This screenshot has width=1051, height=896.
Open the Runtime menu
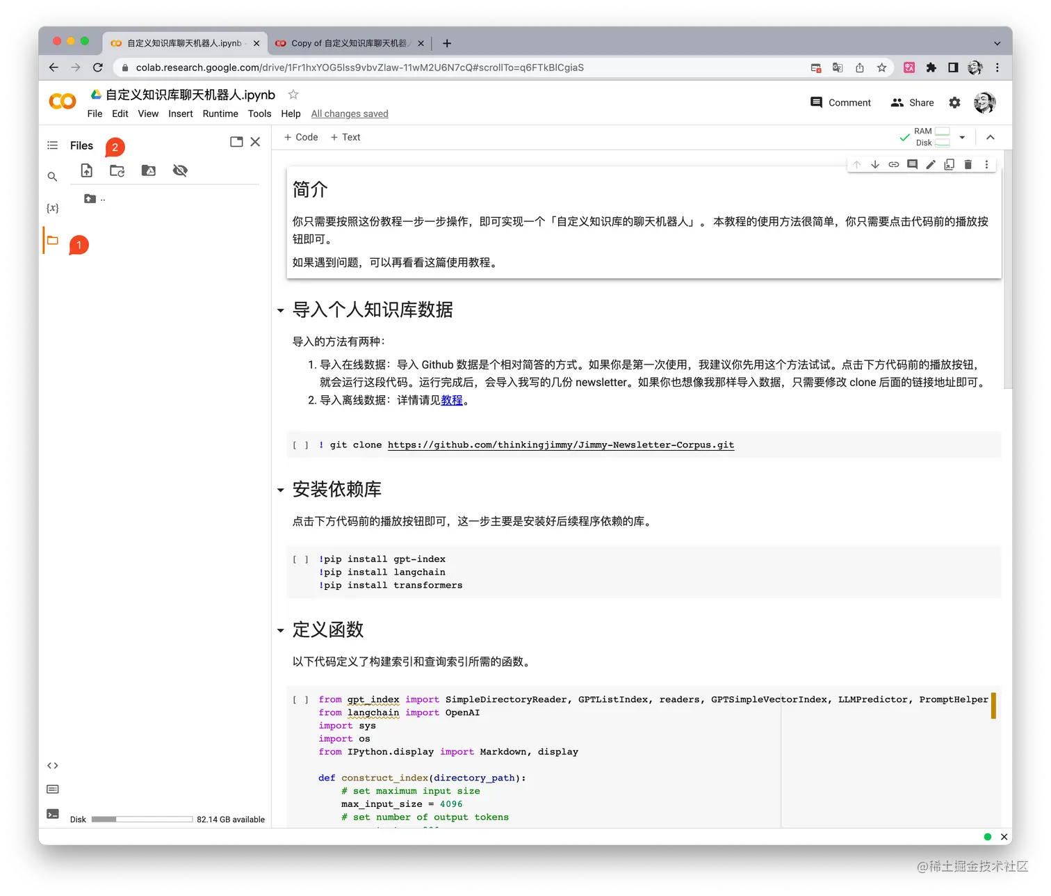click(x=220, y=113)
